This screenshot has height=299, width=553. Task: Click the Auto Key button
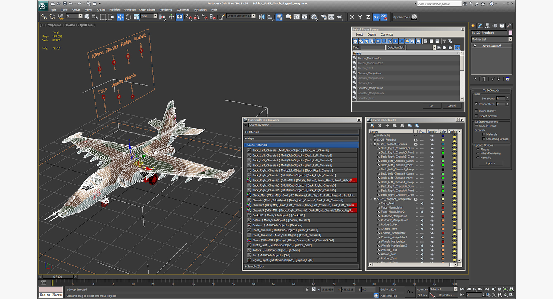click(422, 289)
